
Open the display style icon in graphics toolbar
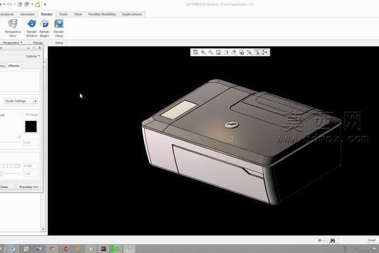coord(226,52)
